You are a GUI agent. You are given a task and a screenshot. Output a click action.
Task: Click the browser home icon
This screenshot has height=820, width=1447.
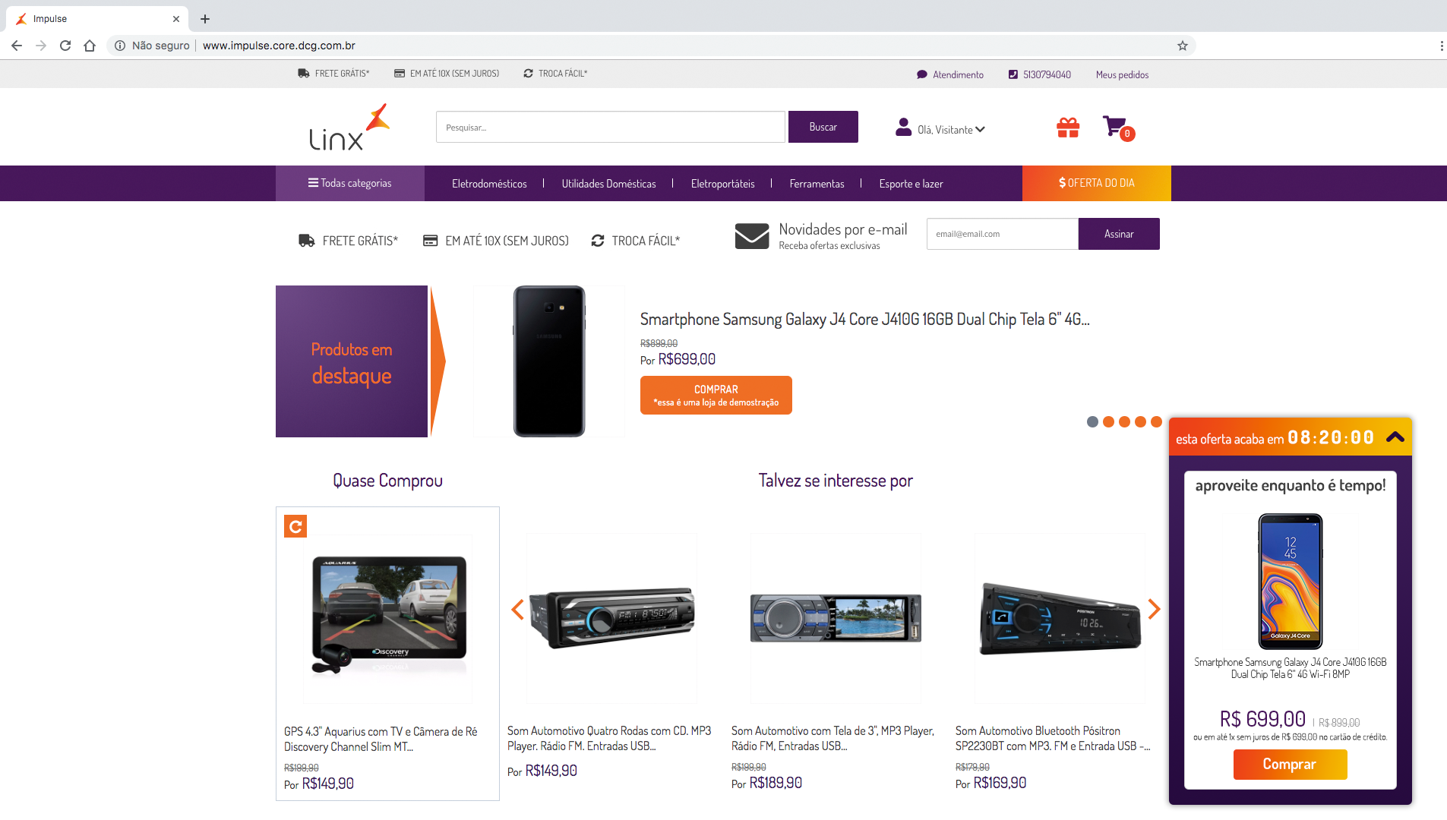(x=90, y=46)
